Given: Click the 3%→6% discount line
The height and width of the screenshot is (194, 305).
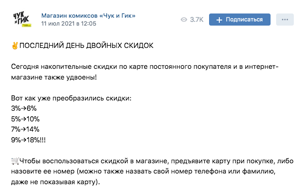Looking at the screenshot, I should pyautogui.click(x=23, y=108).
